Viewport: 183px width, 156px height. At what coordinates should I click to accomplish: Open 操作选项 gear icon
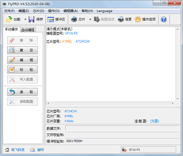[x=138, y=19]
